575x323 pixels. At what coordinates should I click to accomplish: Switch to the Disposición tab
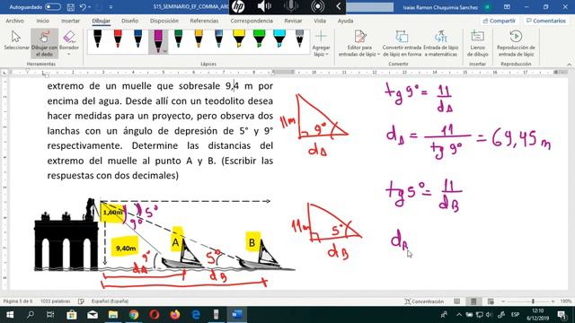(164, 21)
